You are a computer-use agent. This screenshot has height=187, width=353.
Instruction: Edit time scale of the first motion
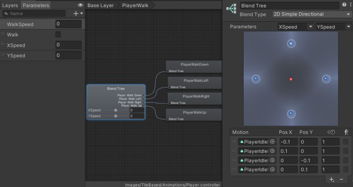pyautogui.click(x=330, y=142)
